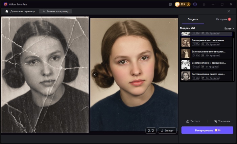The image size is (237, 144).
Task: Click the HitPaw FotorPea logo icon
Action: coord(5,4)
